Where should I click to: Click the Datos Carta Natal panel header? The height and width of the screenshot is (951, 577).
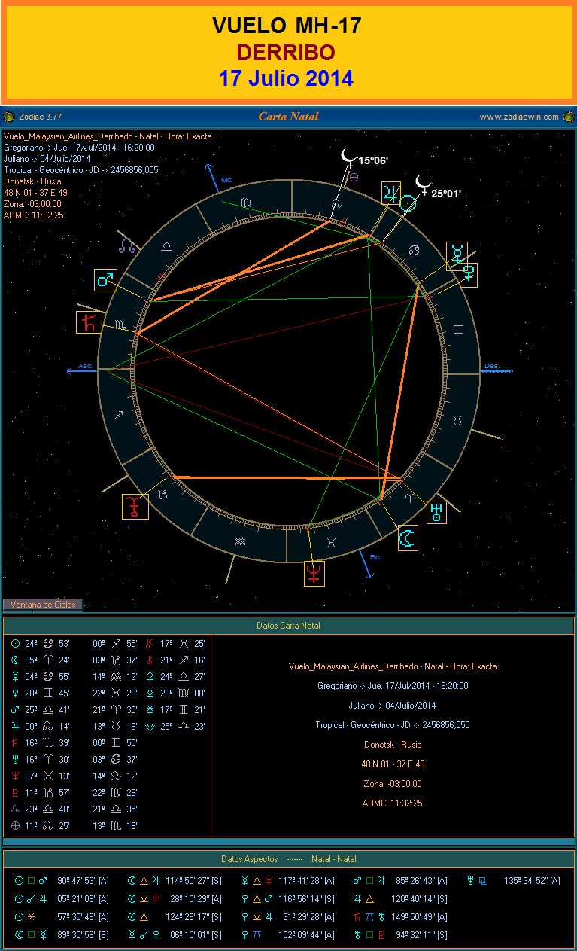tap(288, 626)
